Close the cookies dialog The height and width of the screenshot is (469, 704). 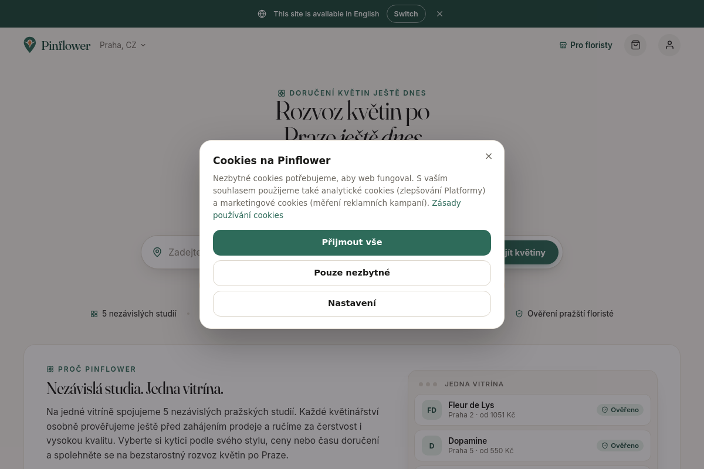pos(489,156)
